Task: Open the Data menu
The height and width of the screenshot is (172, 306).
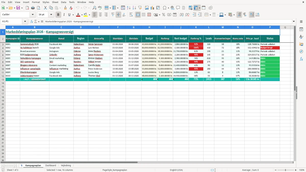Action: pos(63,2)
